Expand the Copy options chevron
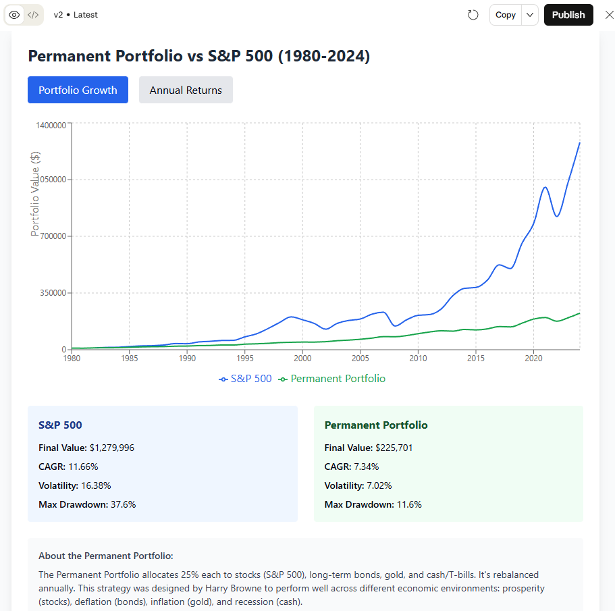This screenshot has height=611, width=615. pyautogui.click(x=530, y=15)
